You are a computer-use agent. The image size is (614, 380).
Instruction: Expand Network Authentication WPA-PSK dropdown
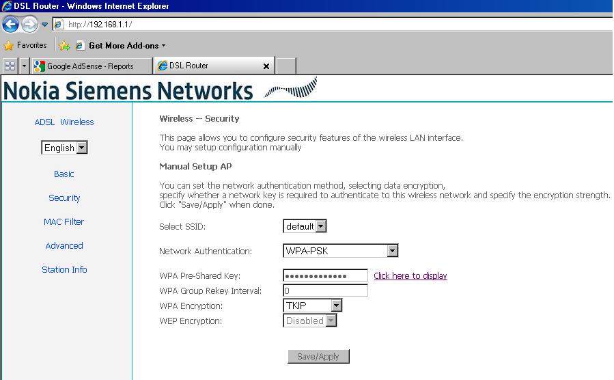click(x=340, y=251)
